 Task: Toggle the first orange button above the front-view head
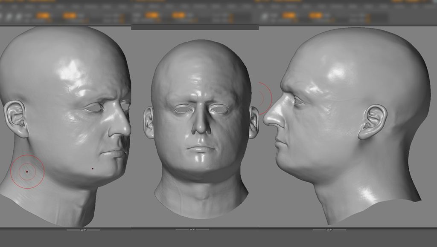(x=152, y=15)
